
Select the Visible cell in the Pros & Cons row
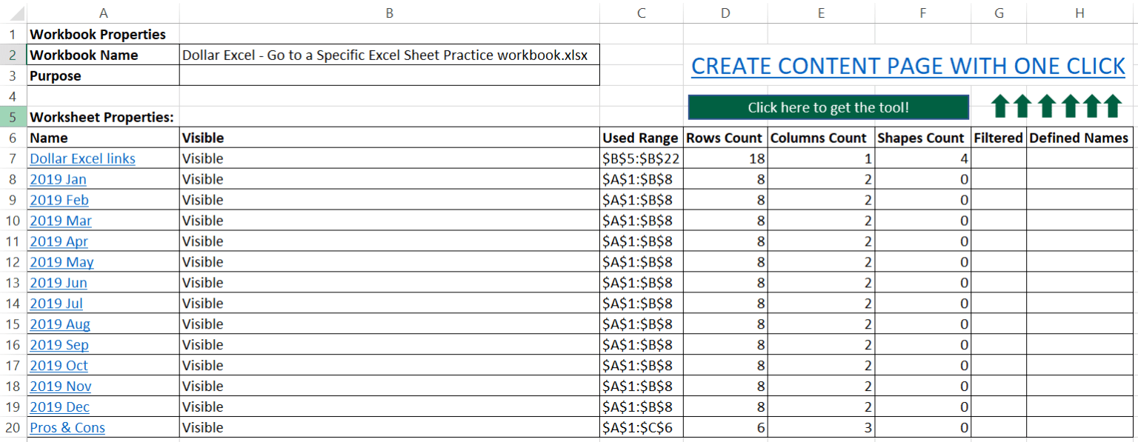pyautogui.click(x=390, y=428)
